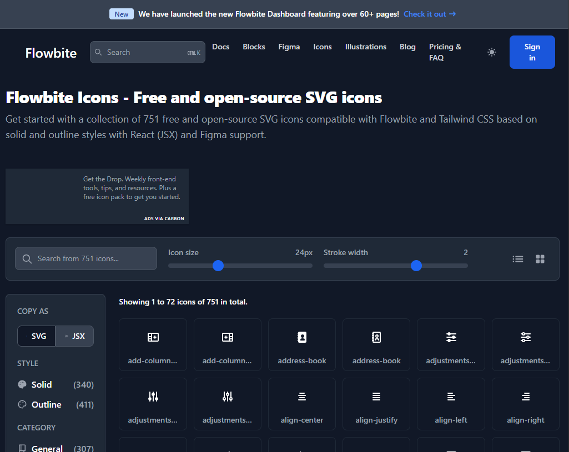This screenshot has height=452, width=569.
Task: Click the New badge in banner
Action: (122, 14)
